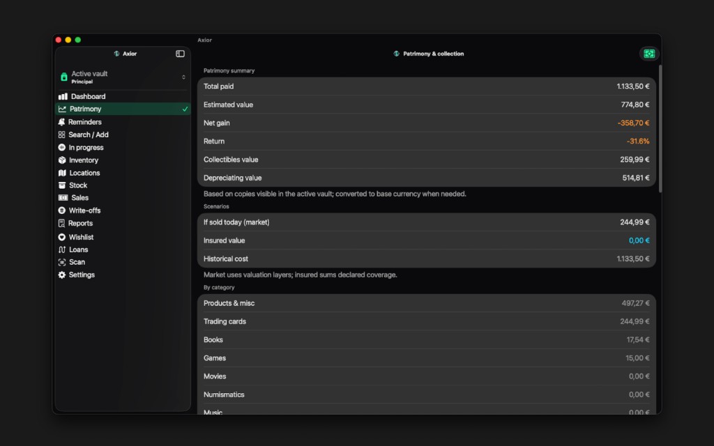The image size is (714, 446).
Task: Click the Reports document icon
Action: point(61,223)
